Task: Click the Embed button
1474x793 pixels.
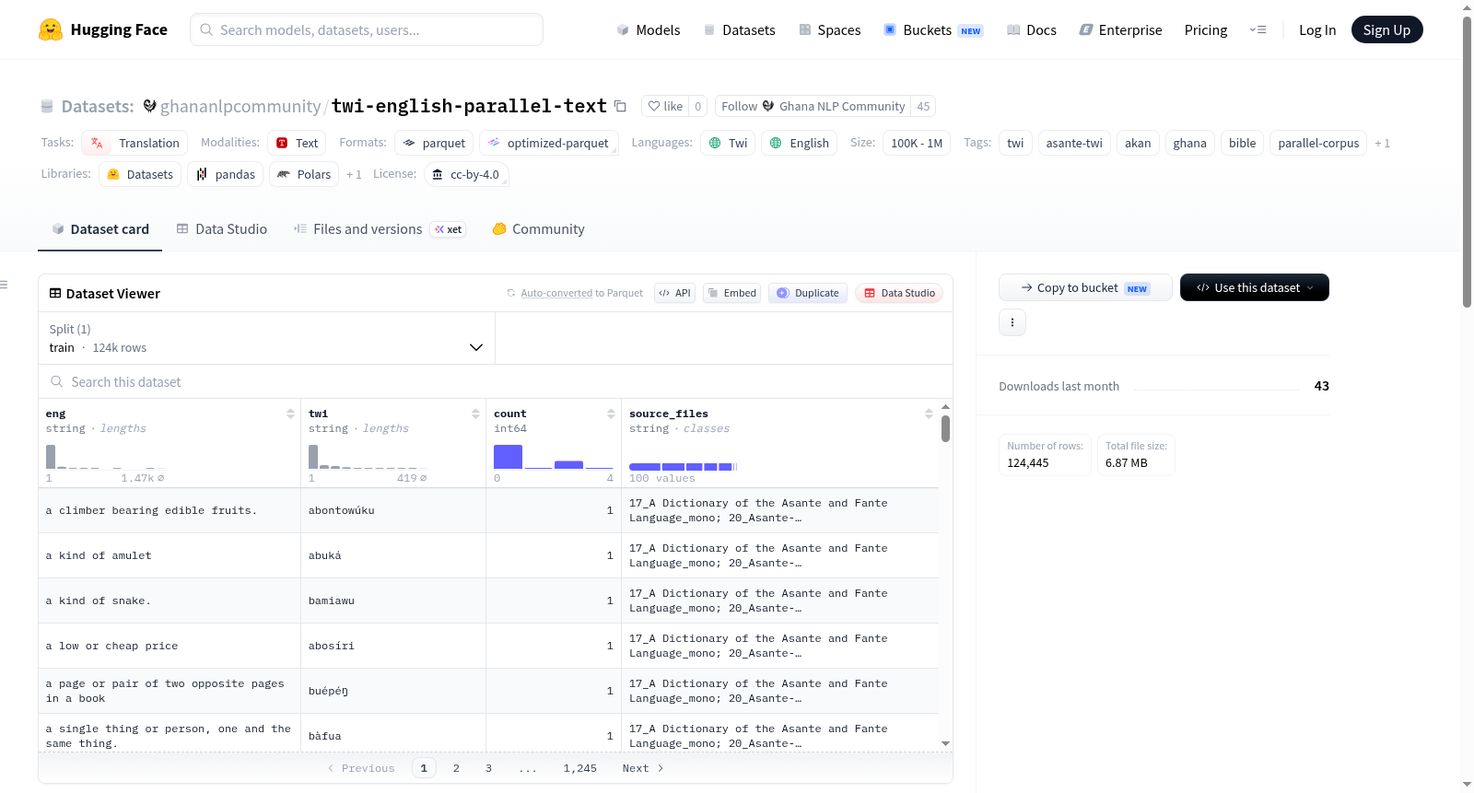Action: tap(731, 293)
